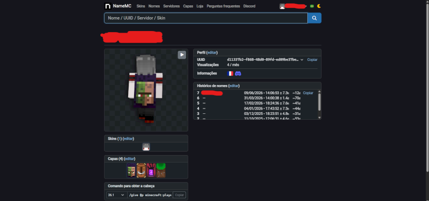Focus the Nome / UUID search field
429x201 pixels.
click(206, 18)
